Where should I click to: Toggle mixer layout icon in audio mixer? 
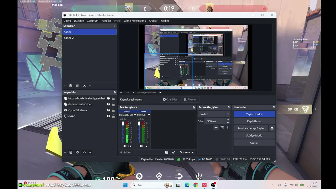coord(167,152)
